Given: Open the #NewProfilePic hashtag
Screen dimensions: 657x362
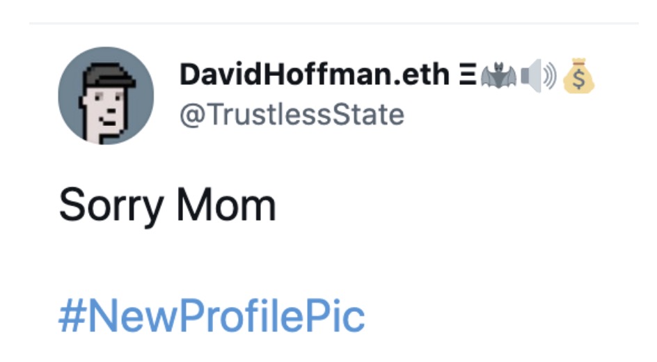Looking at the screenshot, I should click(212, 317).
